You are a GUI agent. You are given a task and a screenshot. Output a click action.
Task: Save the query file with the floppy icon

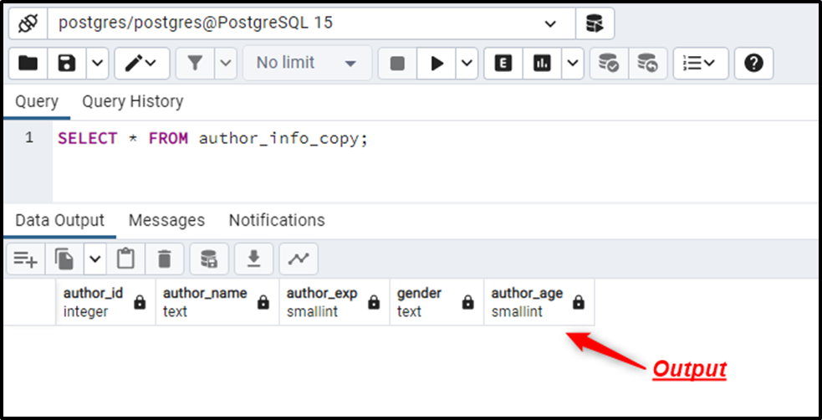[67, 64]
